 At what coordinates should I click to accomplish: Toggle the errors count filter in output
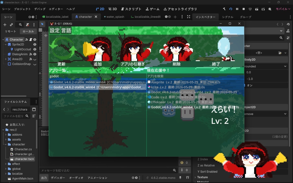pos(184,170)
